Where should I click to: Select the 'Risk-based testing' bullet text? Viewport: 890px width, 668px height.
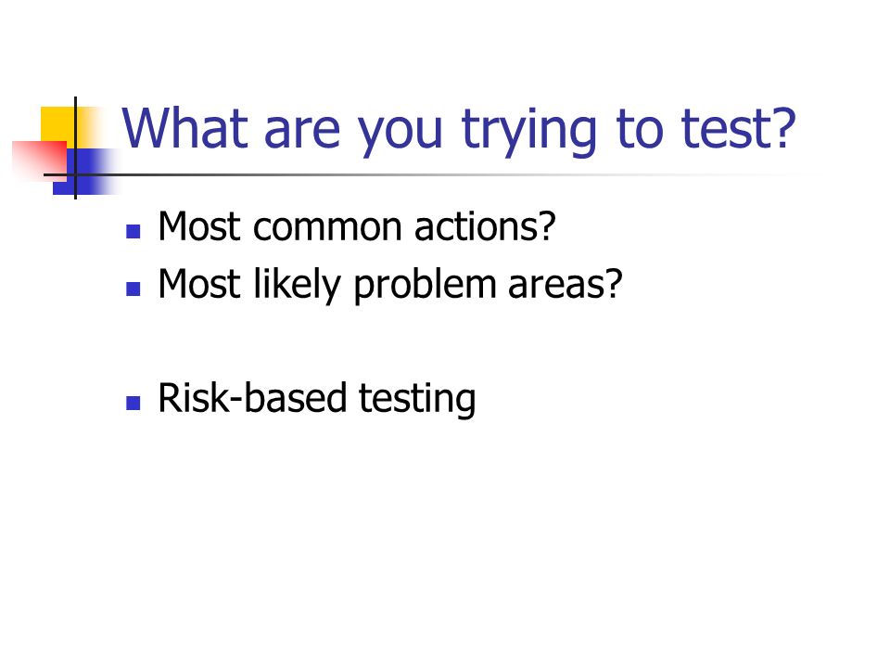[317, 399]
